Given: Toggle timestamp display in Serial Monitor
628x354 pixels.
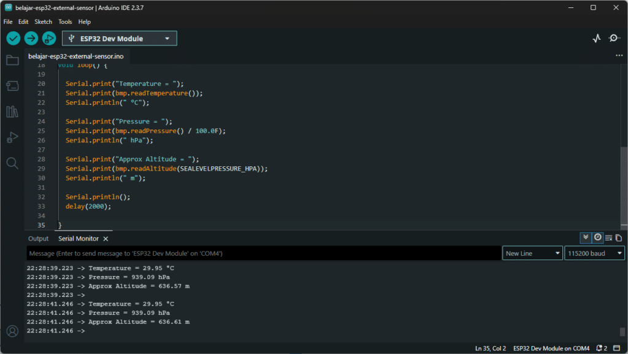Looking at the screenshot, I should (597, 237).
